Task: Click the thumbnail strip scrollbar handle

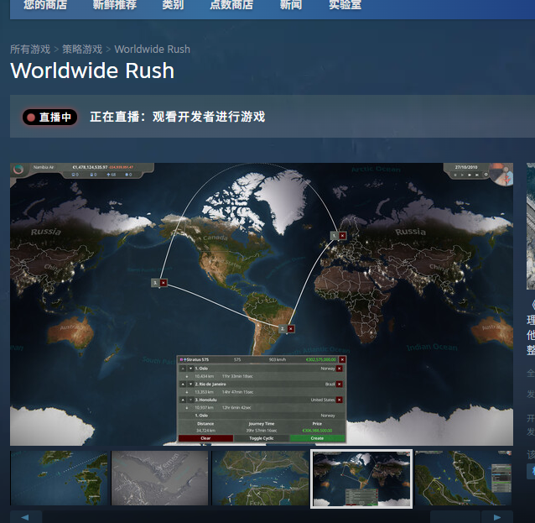Action: point(455,517)
